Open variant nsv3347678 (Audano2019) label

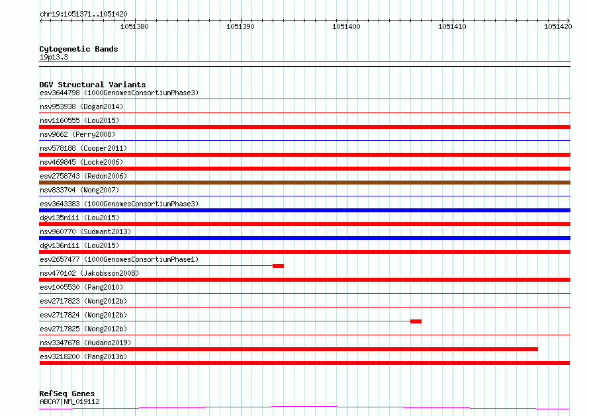pyautogui.click(x=85, y=343)
